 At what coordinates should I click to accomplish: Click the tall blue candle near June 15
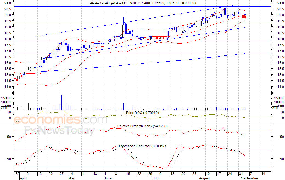click(126, 29)
